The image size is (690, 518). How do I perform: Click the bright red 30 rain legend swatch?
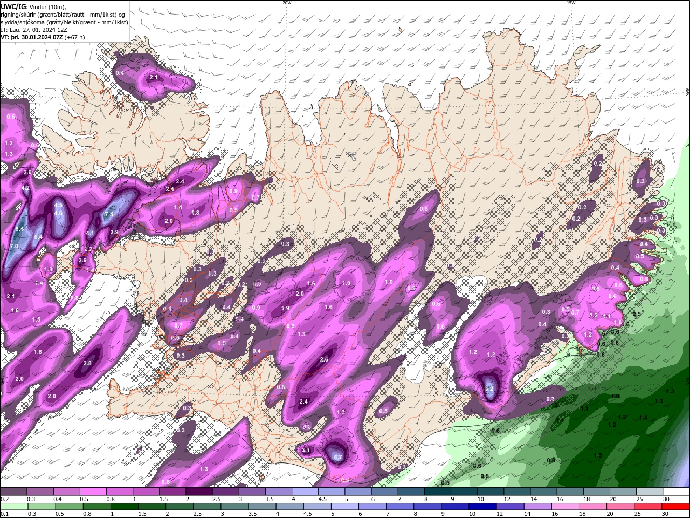click(x=676, y=507)
